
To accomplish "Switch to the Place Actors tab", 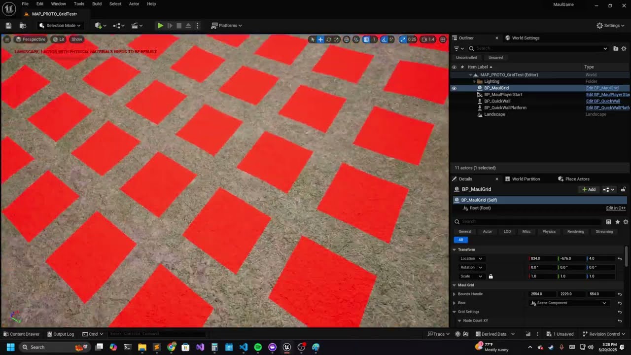I will pyautogui.click(x=574, y=179).
